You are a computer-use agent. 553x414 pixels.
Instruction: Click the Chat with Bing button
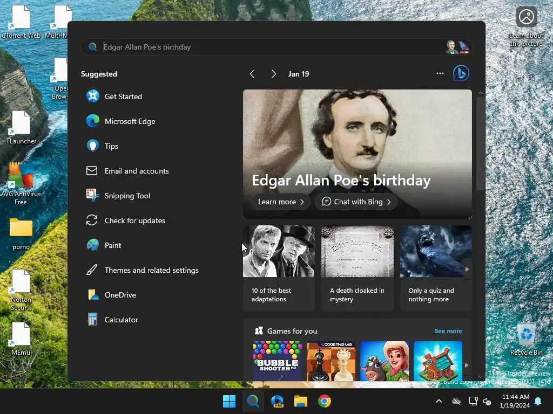pos(356,202)
